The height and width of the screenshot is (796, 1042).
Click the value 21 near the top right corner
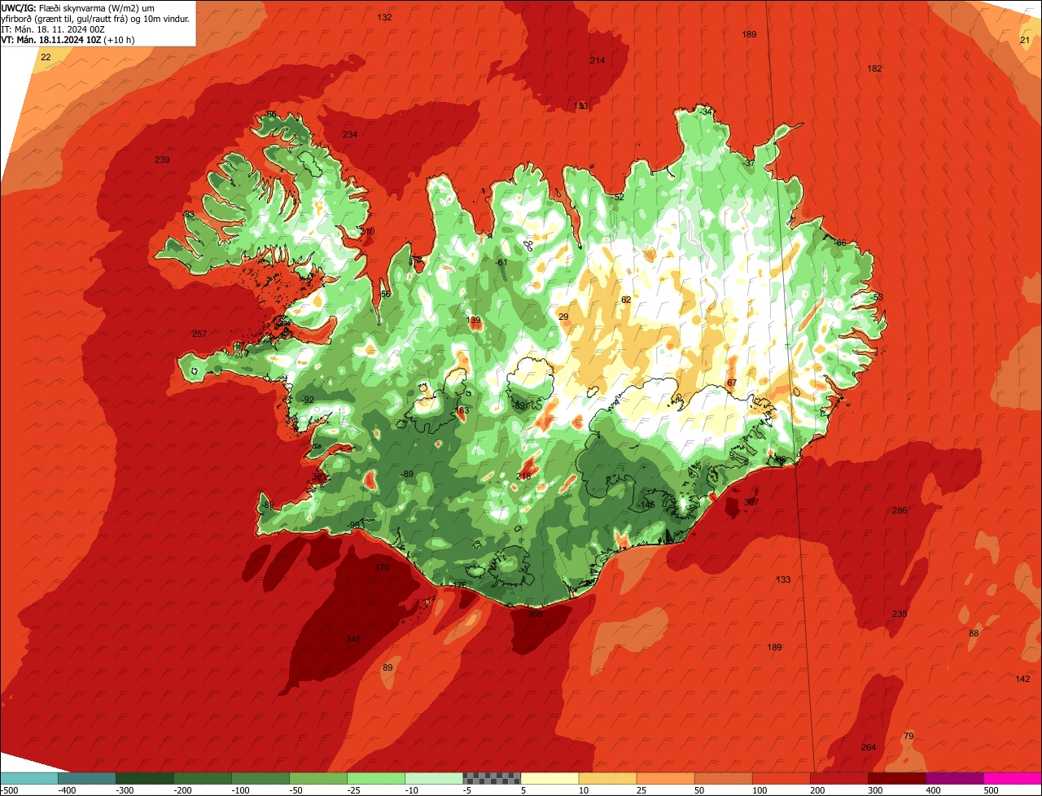coord(1025,40)
